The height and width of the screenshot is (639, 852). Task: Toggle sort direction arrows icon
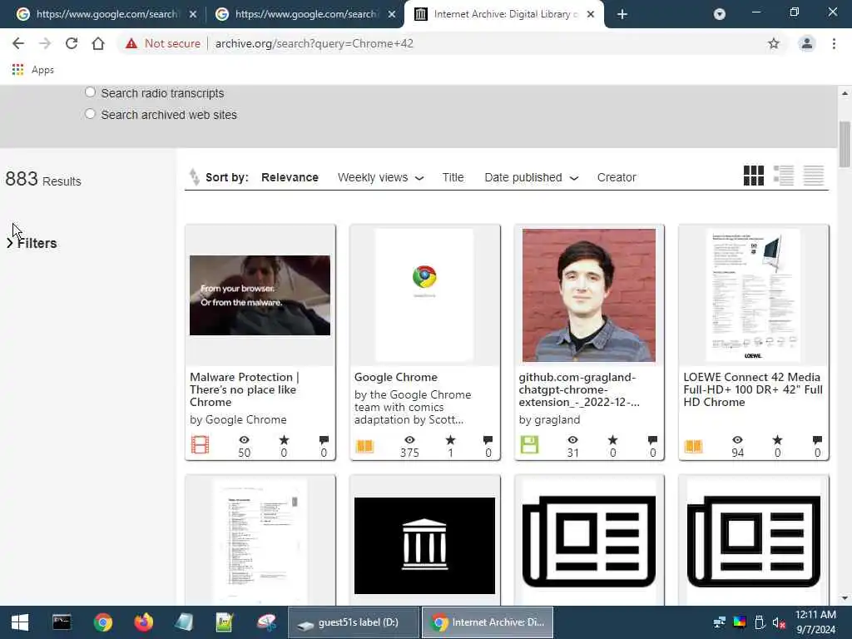194,176
